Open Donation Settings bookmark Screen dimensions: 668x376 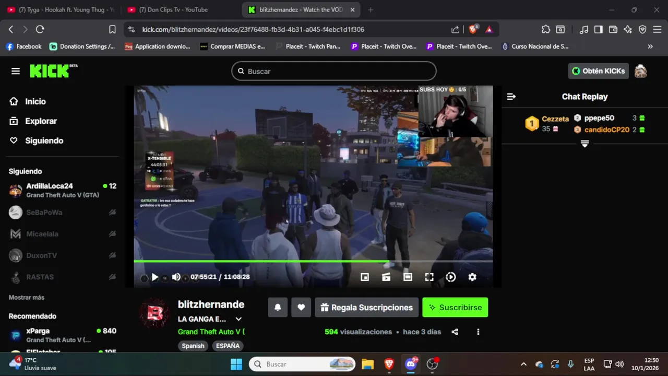pyautogui.click(x=82, y=46)
